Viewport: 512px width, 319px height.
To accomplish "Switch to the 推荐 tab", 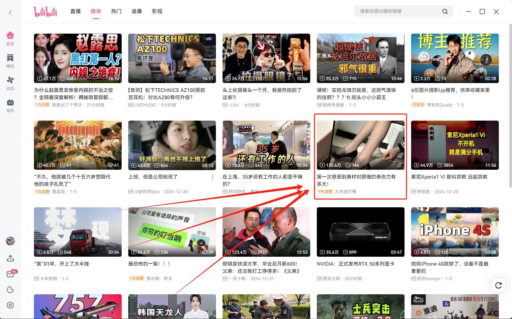I will click(x=96, y=11).
